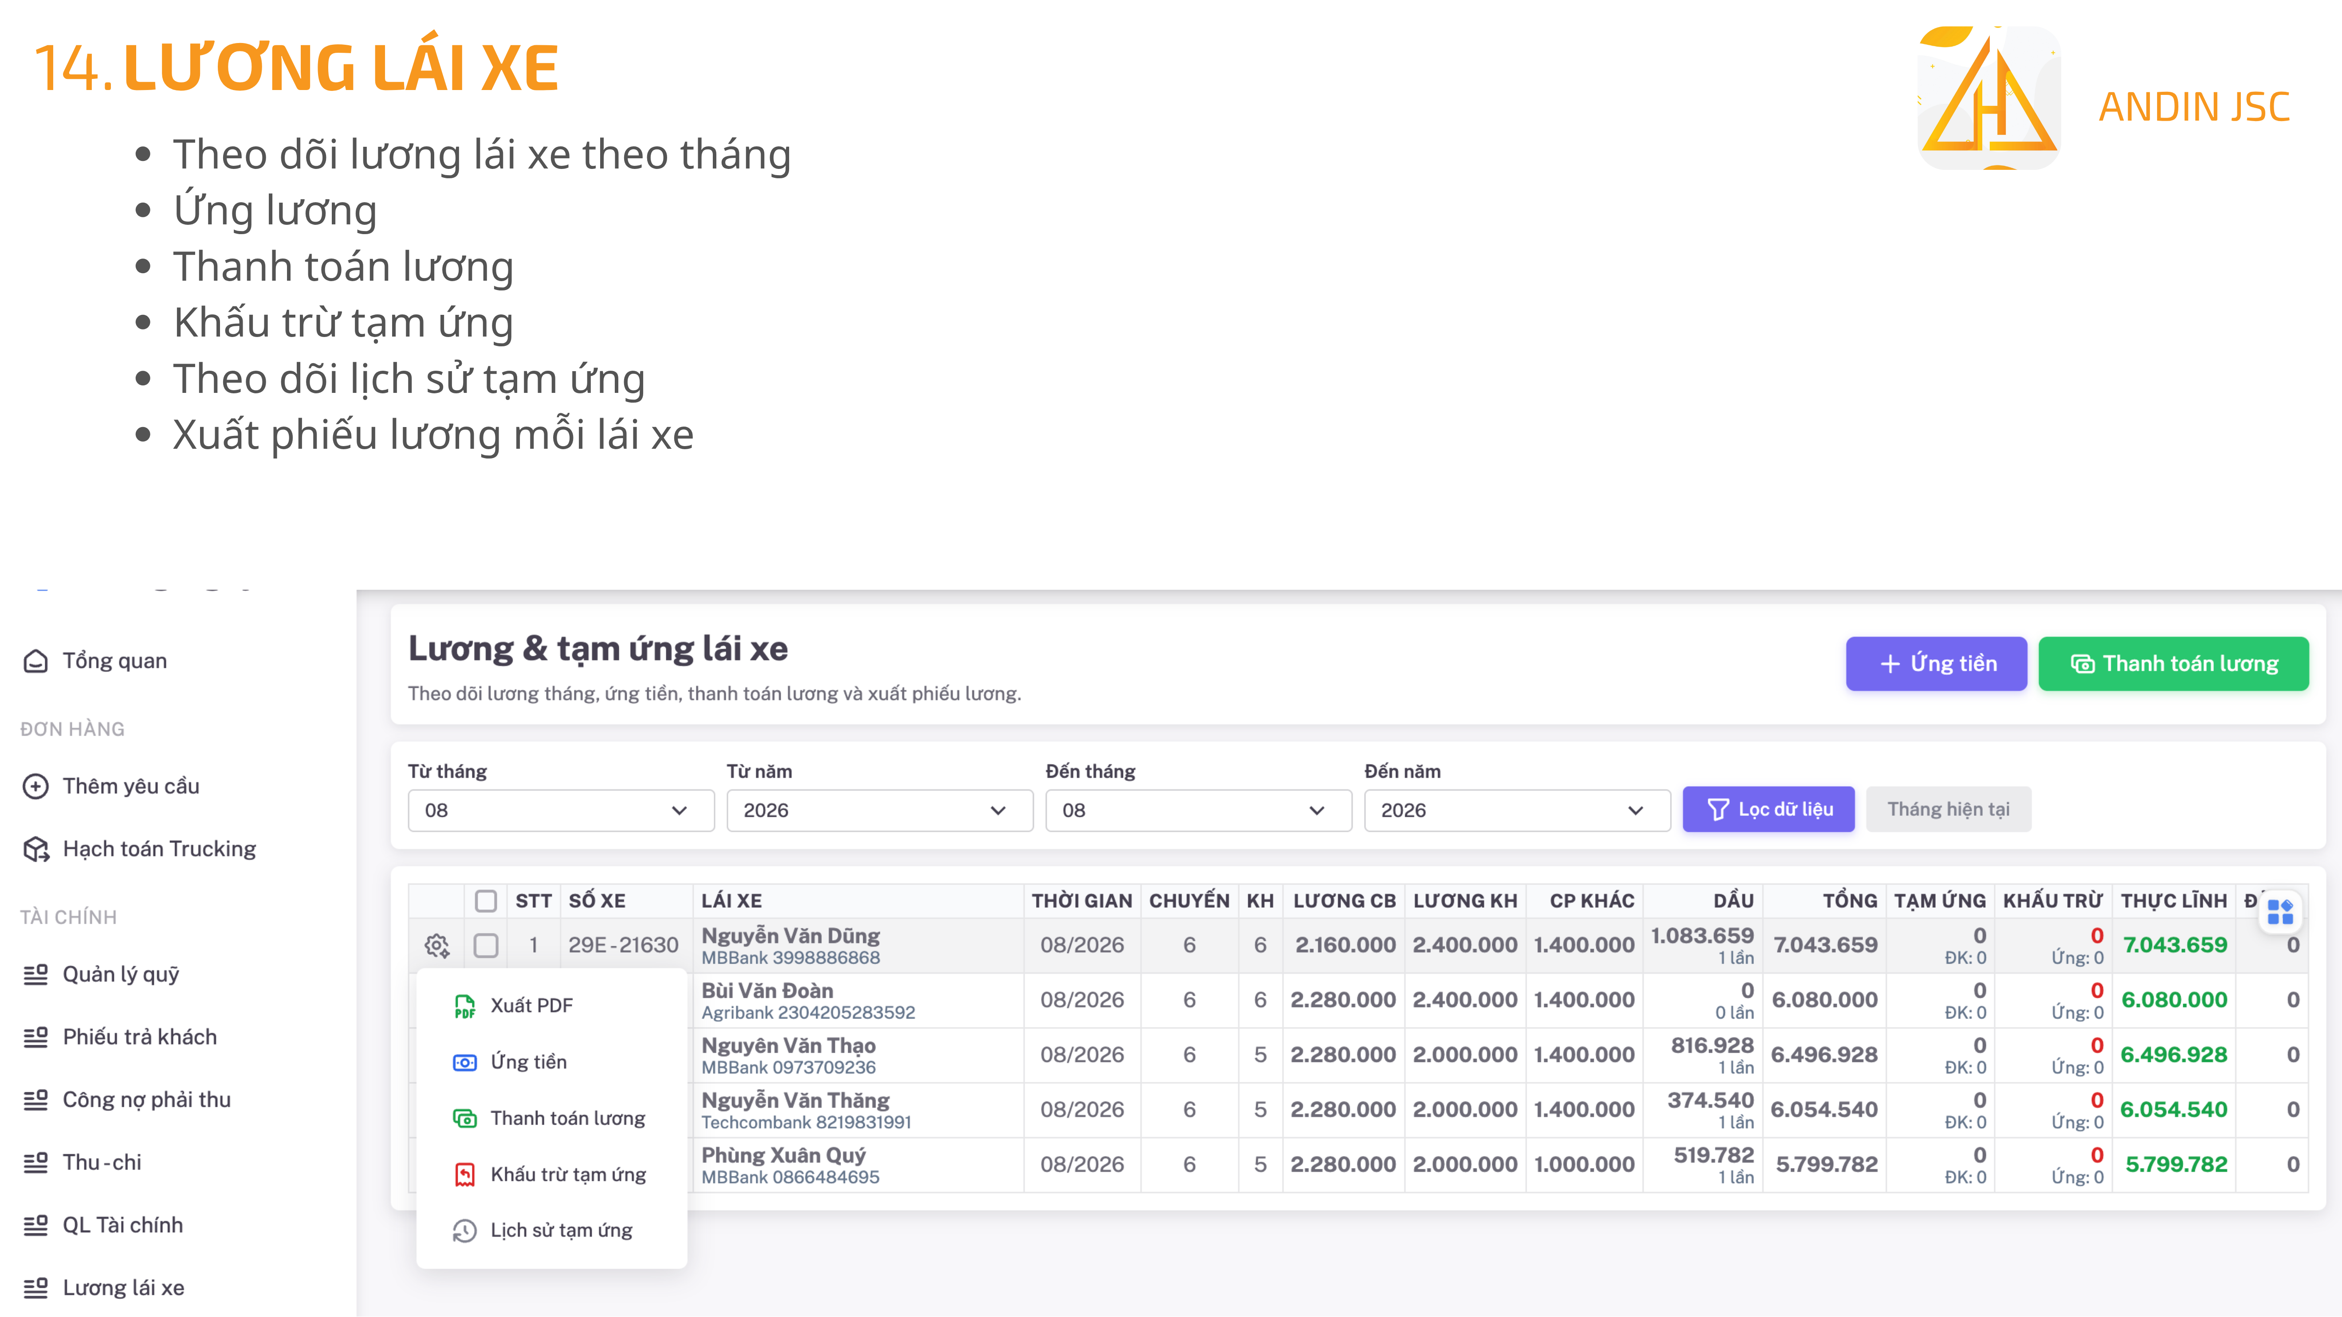
Task: Click the LƯƠNG CB column header
Action: (1344, 901)
